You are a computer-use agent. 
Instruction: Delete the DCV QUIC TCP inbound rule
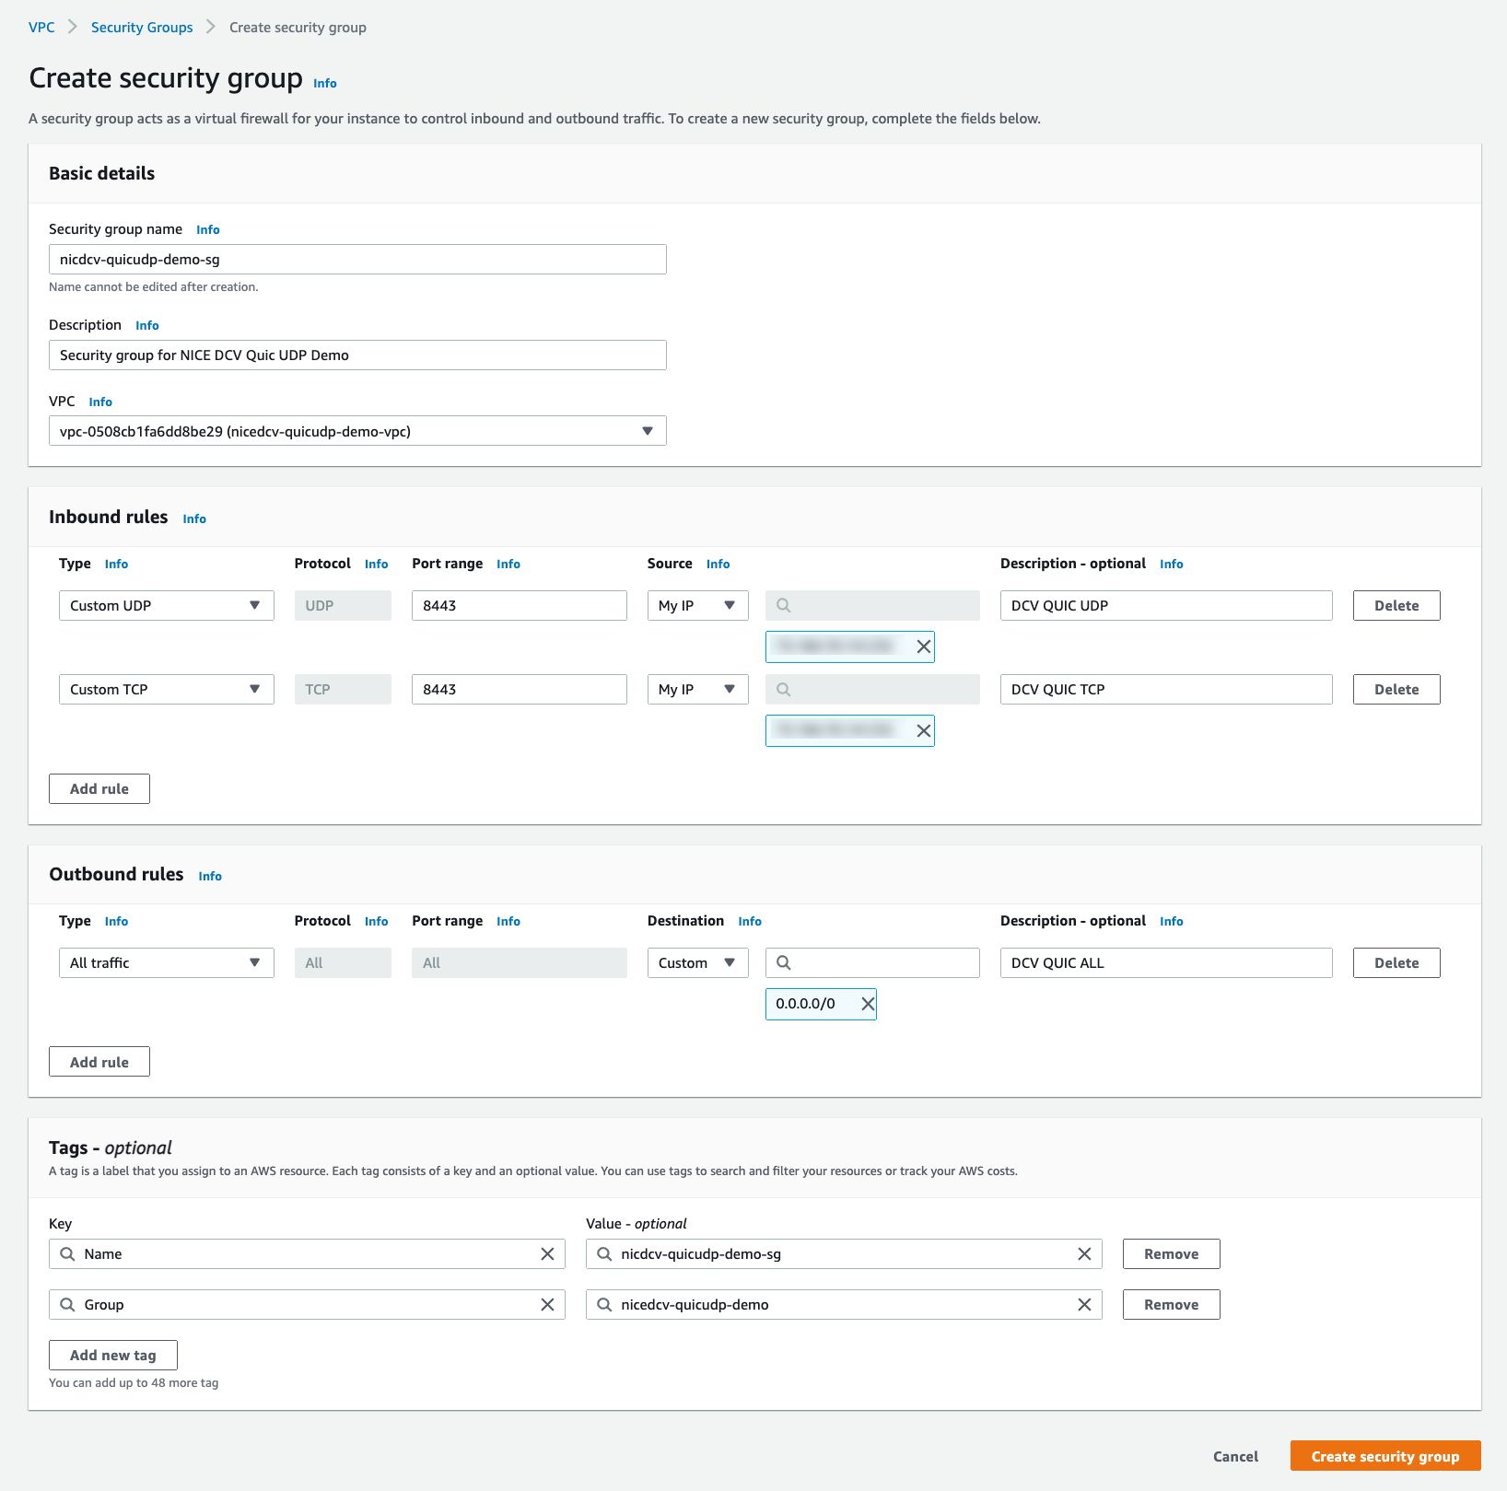click(x=1396, y=689)
